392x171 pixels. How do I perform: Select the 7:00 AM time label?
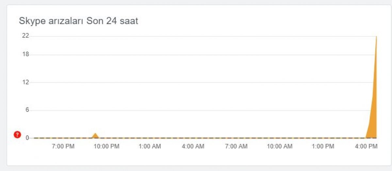(x=236, y=147)
